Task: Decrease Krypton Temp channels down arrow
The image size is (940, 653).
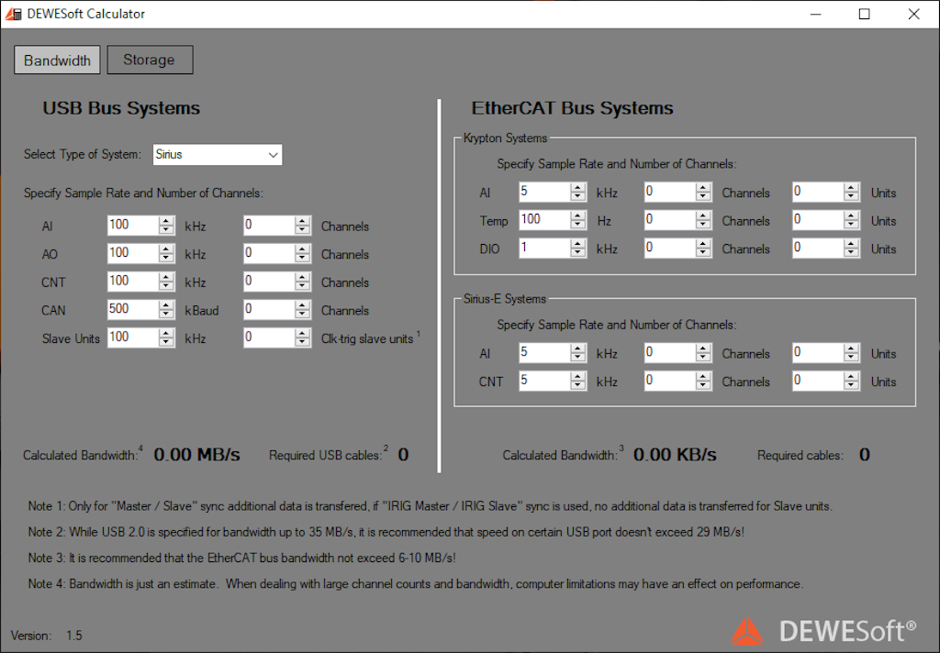Action: click(703, 225)
